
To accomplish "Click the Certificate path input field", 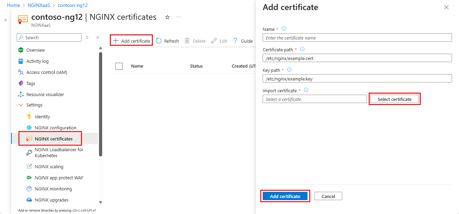I will (x=357, y=58).
